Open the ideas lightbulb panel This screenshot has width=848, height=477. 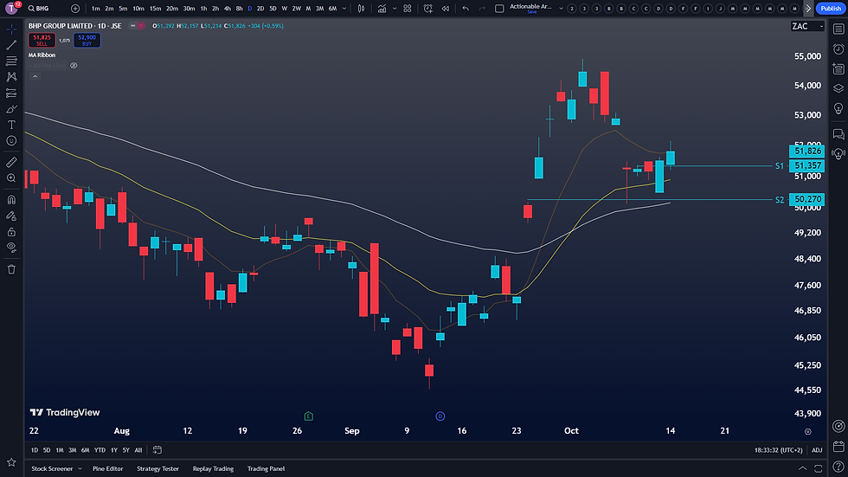[838, 108]
